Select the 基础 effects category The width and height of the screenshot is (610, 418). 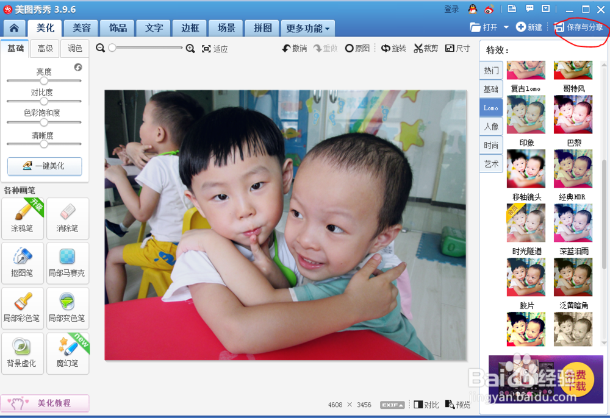(x=491, y=89)
